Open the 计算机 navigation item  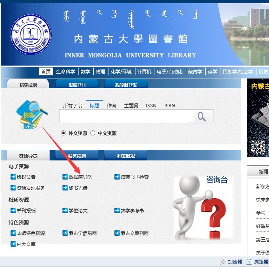pyautogui.click(x=144, y=71)
